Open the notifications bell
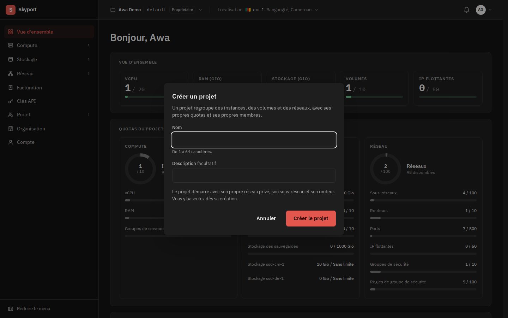The image size is (508, 318). click(467, 10)
